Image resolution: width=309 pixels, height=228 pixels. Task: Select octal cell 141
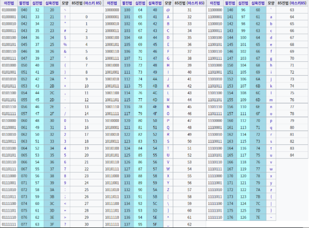[230, 17]
